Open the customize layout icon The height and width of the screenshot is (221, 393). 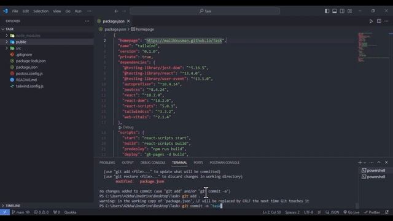point(349,11)
